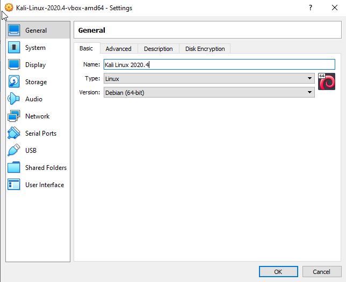Click the Serial Ports connector icon
The width and height of the screenshot is (346, 282).
point(14,133)
